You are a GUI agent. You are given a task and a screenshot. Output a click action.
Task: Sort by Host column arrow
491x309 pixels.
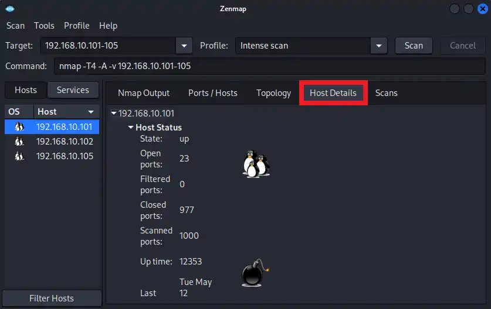[x=91, y=112]
